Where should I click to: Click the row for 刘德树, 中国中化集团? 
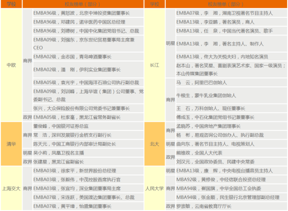(88, 31)
